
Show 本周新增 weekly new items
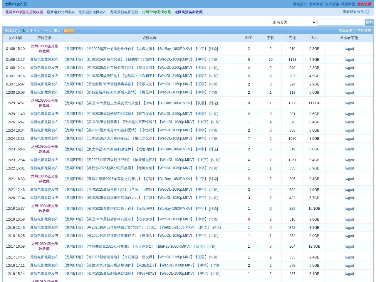tap(364, 31)
